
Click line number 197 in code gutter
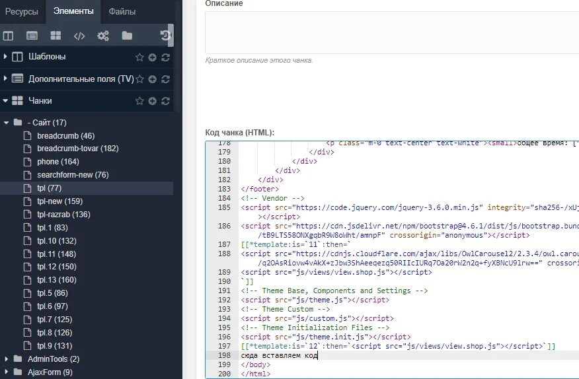(x=224, y=346)
